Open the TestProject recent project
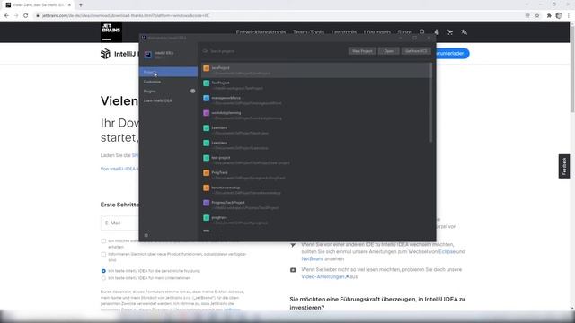 click(x=316, y=85)
